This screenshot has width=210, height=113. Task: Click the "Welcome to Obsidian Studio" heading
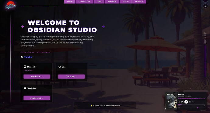click(62, 26)
